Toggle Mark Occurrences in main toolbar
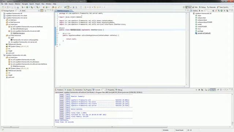The image size is (234, 132). click(68, 7)
